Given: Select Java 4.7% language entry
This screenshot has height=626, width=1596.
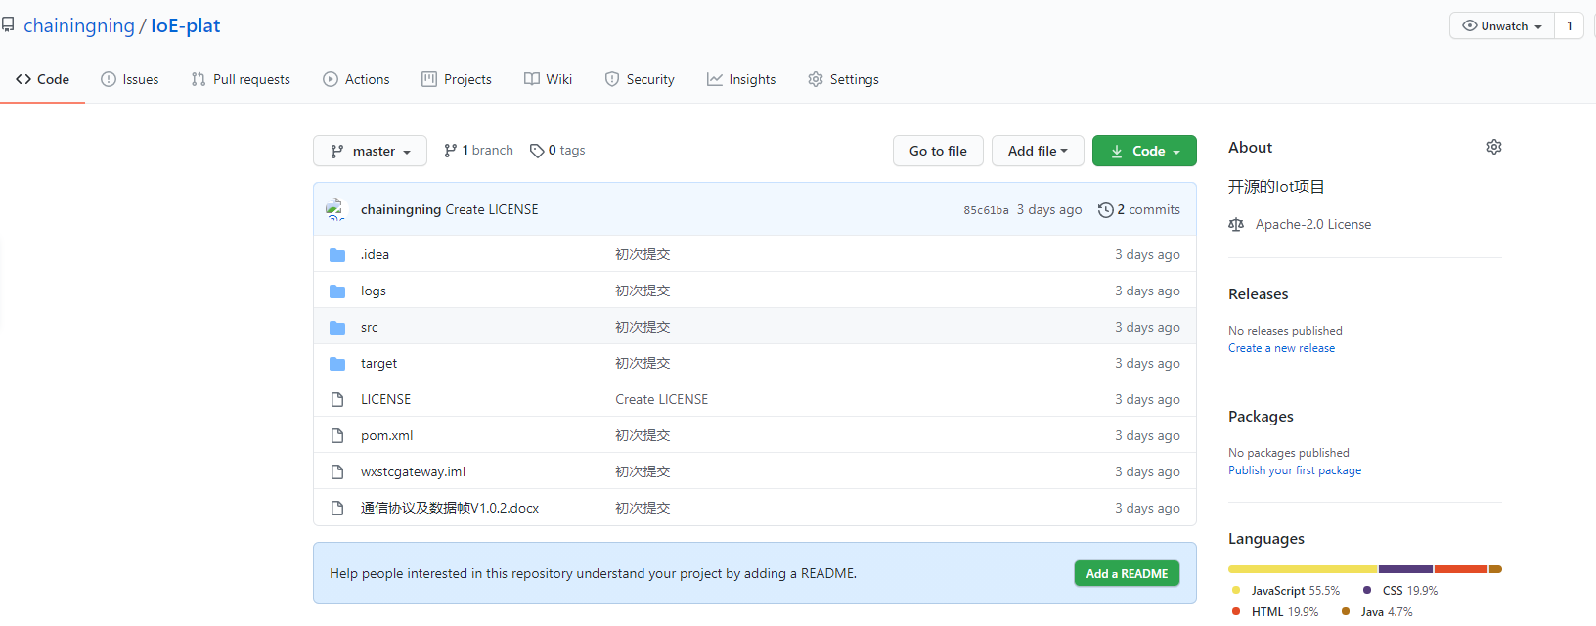Looking at the screenshot, I should [1377, 612].
